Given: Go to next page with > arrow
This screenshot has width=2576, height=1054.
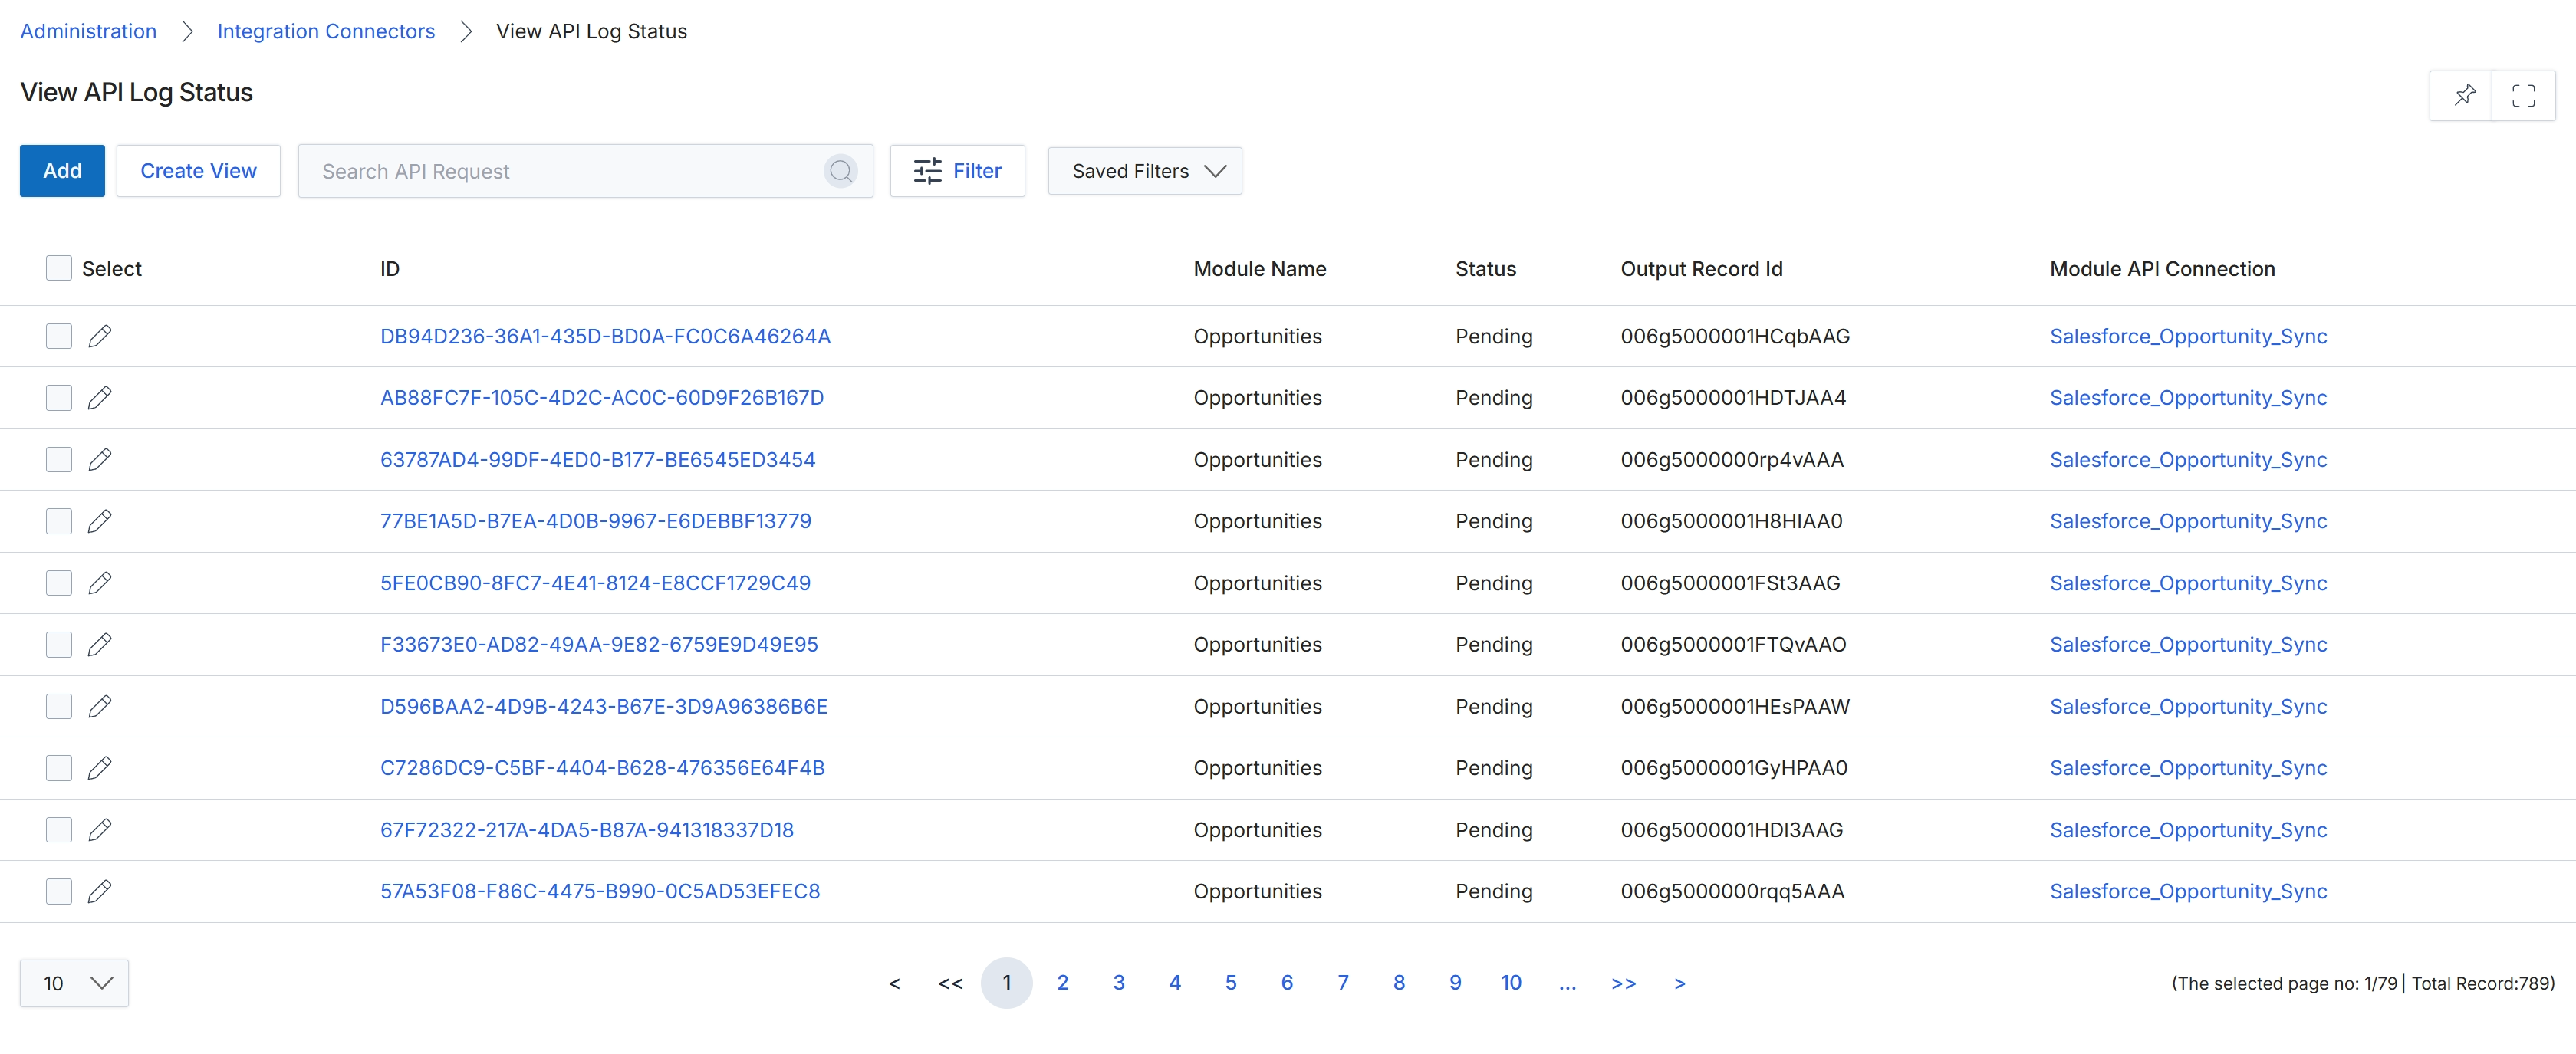Looking at the screenshot, I should (1680, 983).
